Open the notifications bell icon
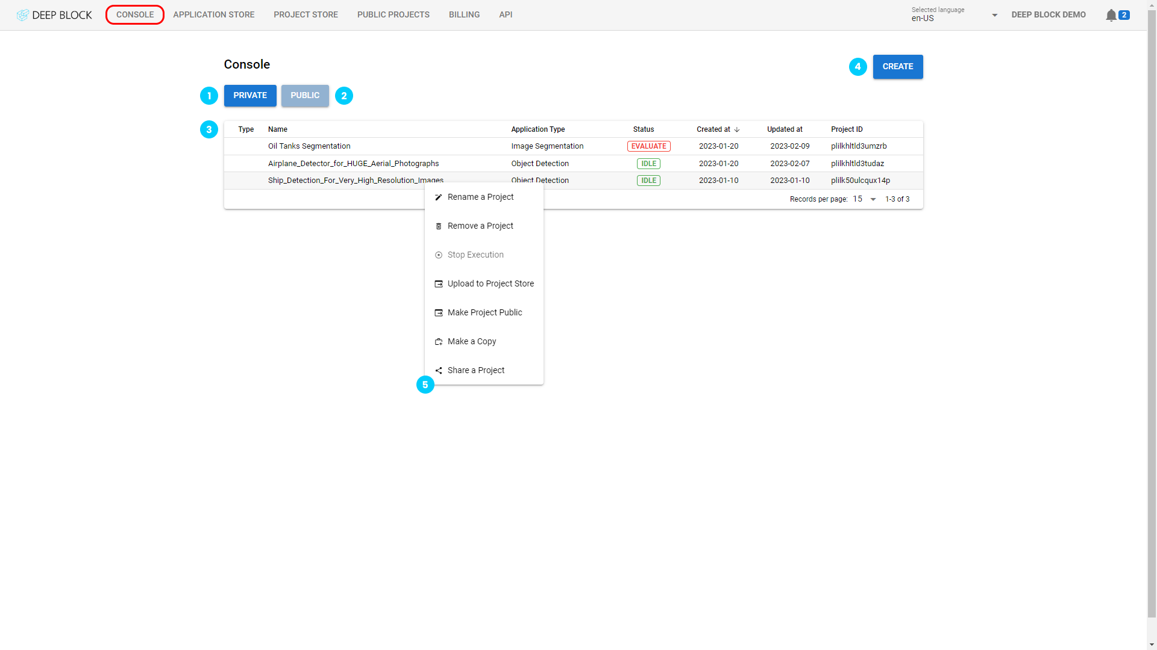 pos(1111,15)
